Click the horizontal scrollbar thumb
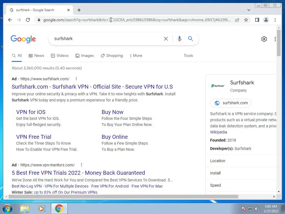The height and width of the screenshot is (214, 285). [x=123, y=196]
